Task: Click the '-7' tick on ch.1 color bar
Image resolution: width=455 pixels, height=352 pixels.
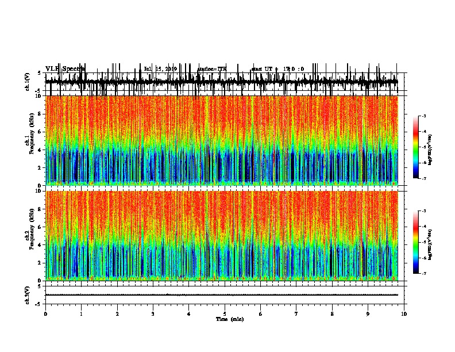Action: tap(424, 178)
